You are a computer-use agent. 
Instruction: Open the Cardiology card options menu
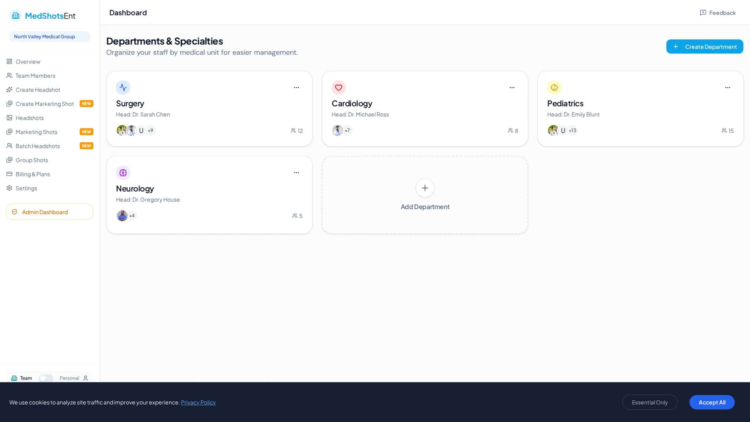pyautogui.click(x=512, y=87)
